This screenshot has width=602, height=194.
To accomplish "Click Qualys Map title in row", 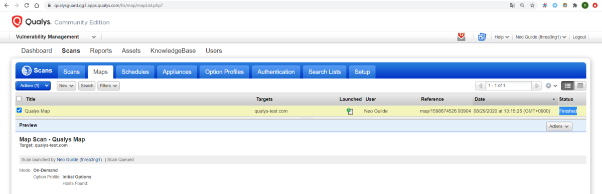I will click(37, 111).
